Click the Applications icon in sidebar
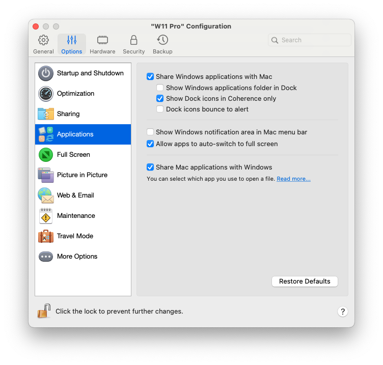This screenshot has height=365, width=383. point(46,134)
